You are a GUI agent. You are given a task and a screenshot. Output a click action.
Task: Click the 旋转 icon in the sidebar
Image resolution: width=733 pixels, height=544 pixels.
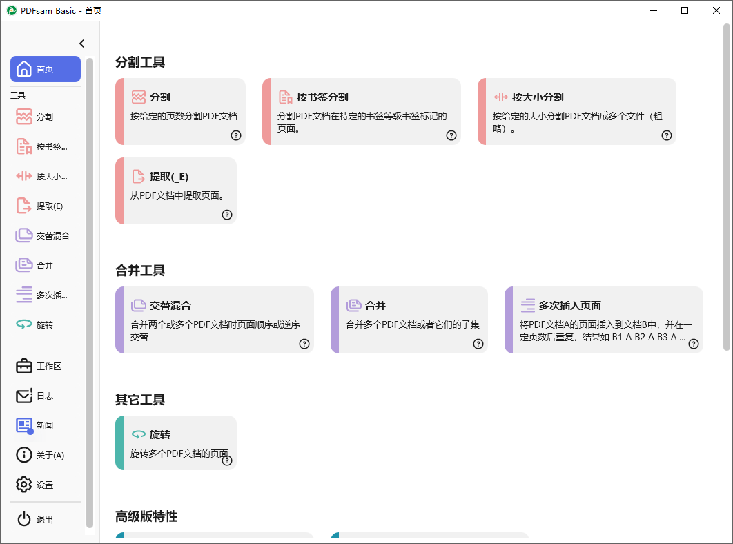coord(25,324)
